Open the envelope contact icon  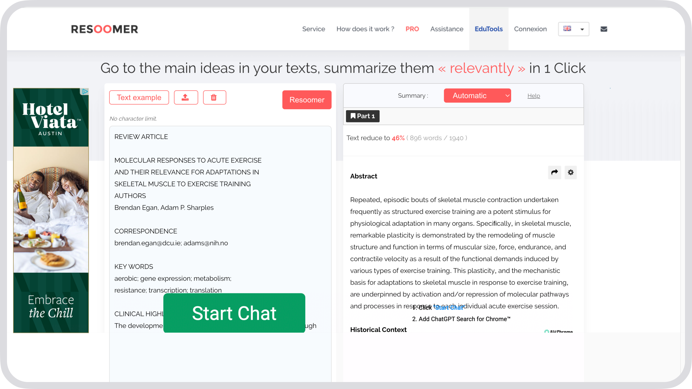click(604, 29)
